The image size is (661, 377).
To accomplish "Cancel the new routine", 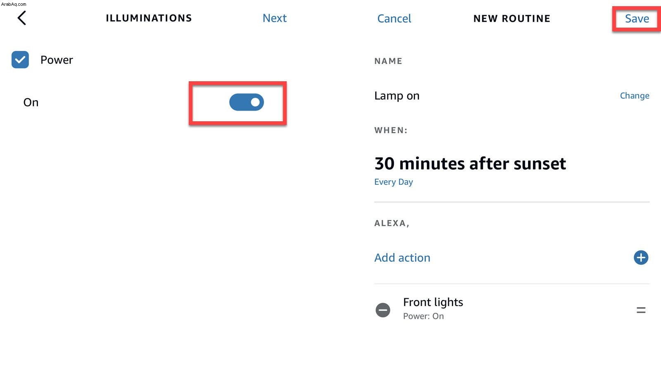I will click(x=394, y=19).
